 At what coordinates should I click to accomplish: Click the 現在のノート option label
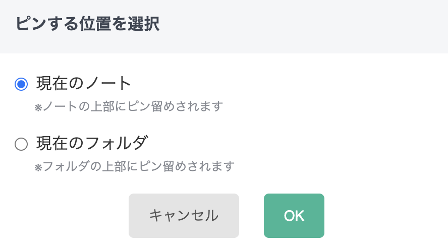point(84,84)
